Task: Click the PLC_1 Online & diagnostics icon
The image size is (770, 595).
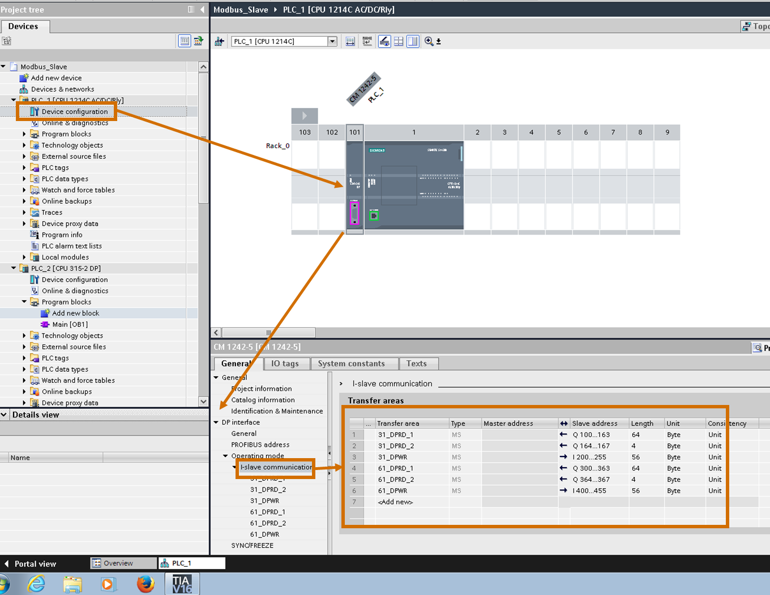Action: [35, 123]
